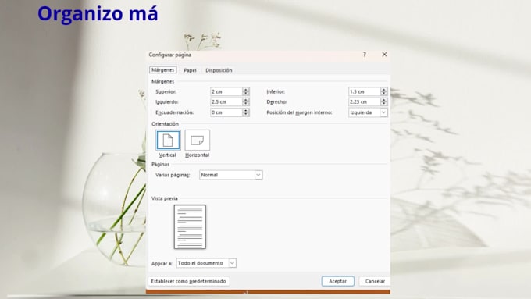Click the Encuadernación input field
The height and width of the screenshot is (299, 531).
pyautogui.click(x=226, y=112)
